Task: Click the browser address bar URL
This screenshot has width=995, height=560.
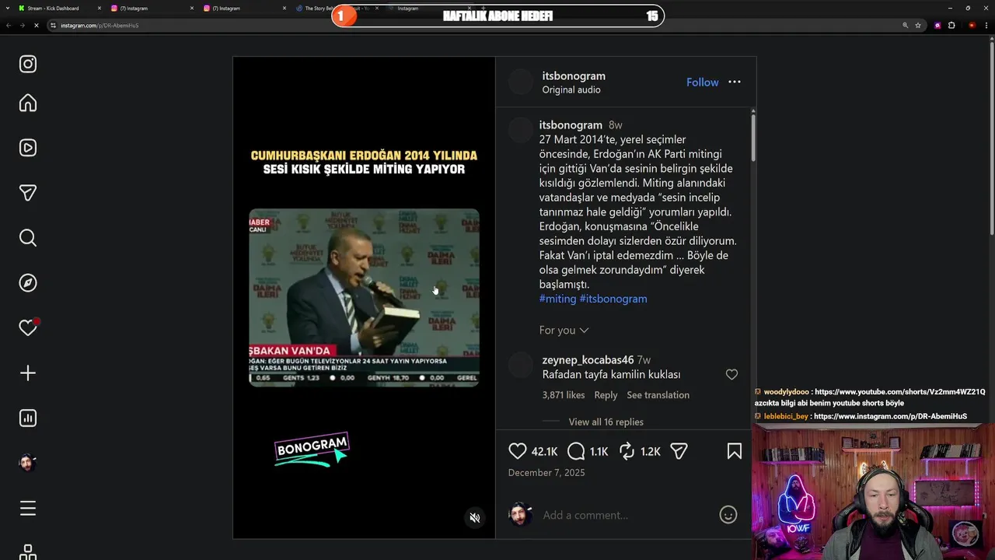Action: pos(99,26)
